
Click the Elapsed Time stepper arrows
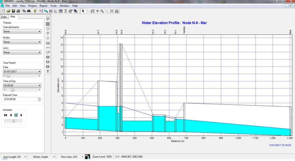click(x=39, y=99)
